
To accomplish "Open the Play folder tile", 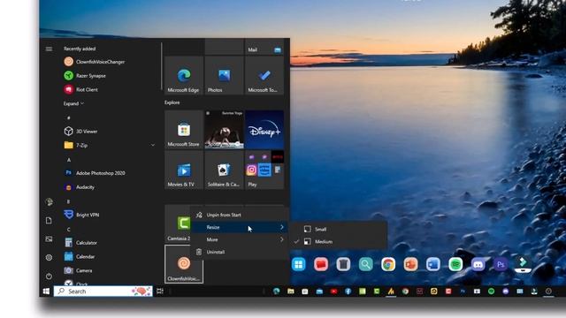I will point(264,170).
